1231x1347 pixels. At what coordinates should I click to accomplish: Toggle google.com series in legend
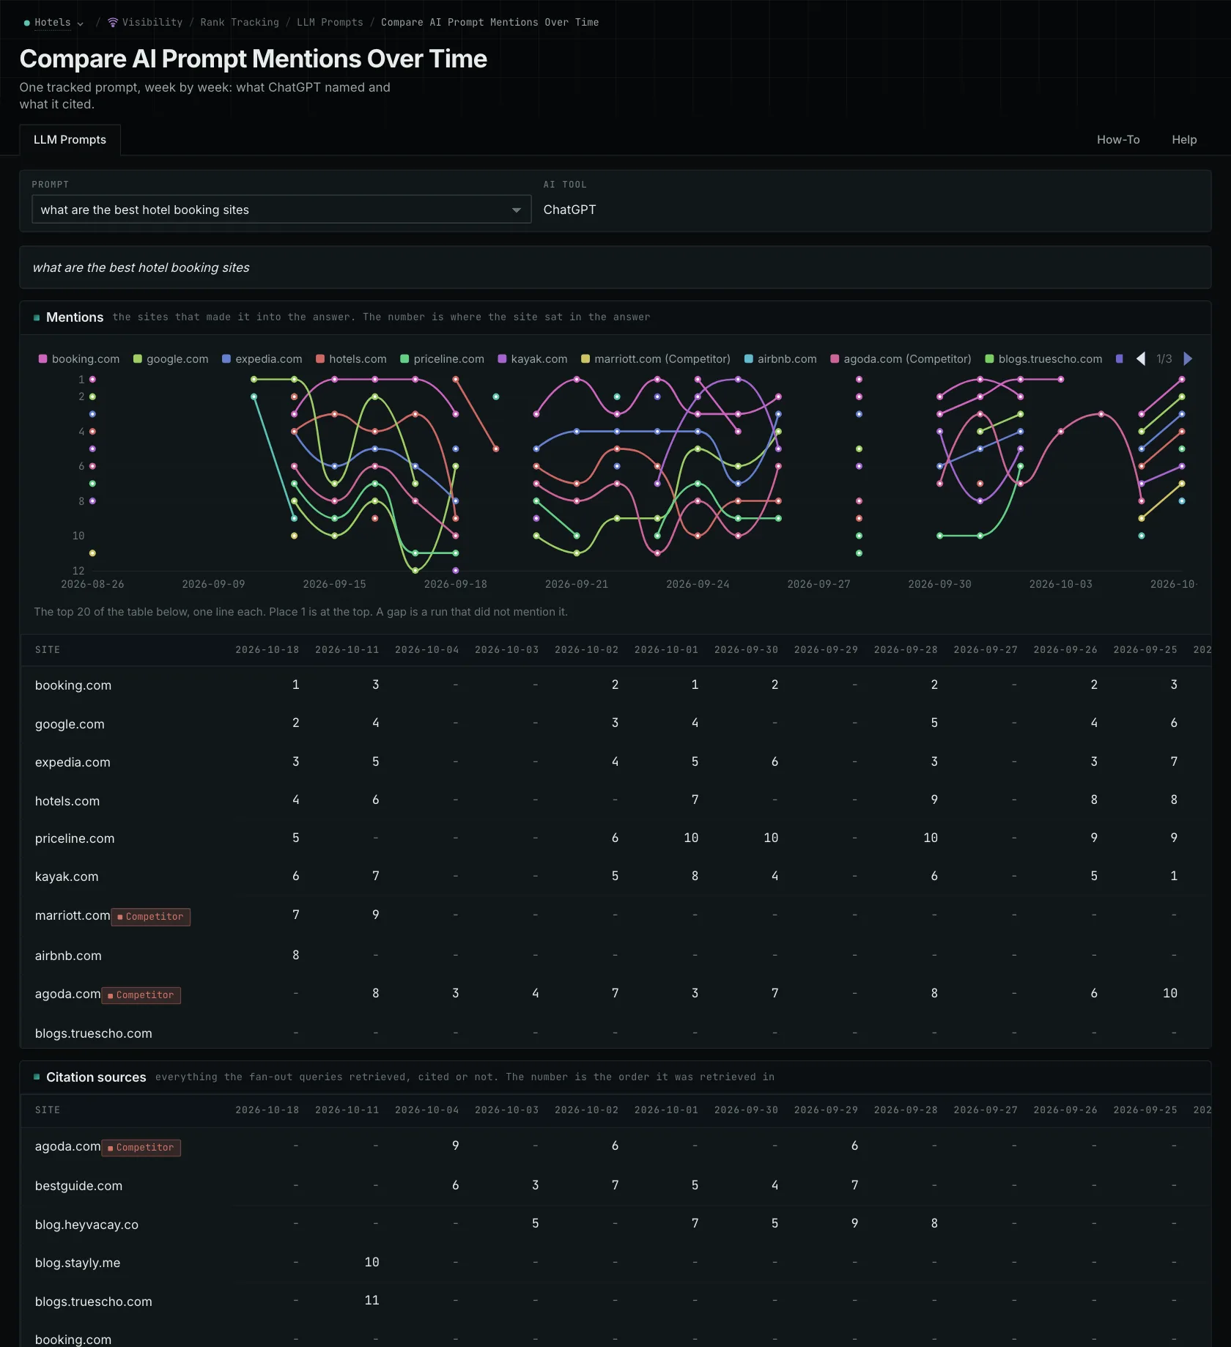coord(171,359)
